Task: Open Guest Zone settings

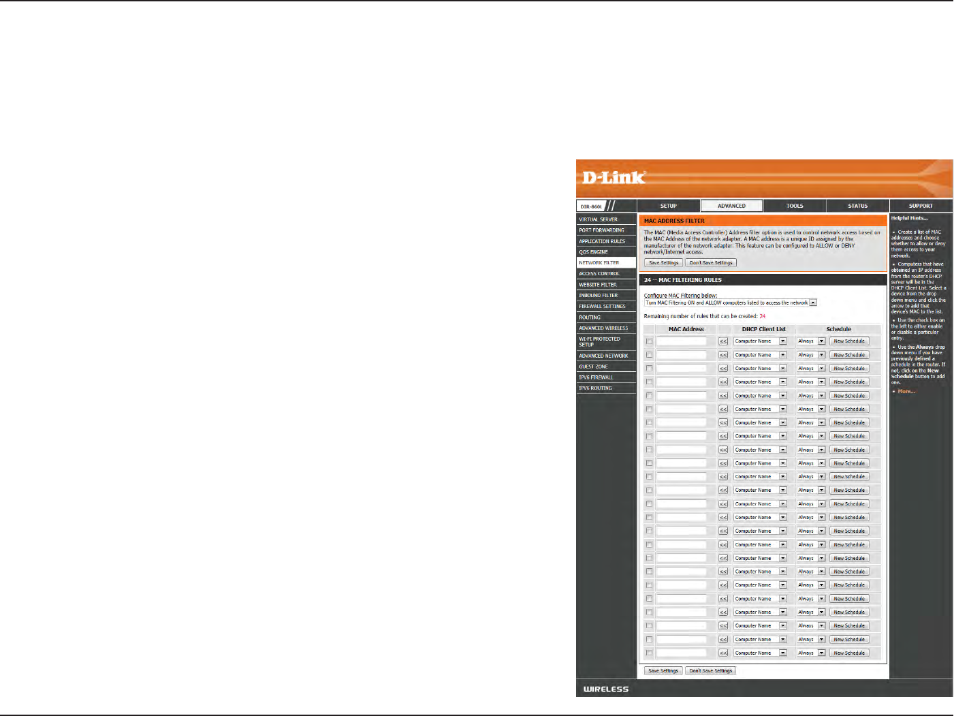Action: click(x=606, y=367)
